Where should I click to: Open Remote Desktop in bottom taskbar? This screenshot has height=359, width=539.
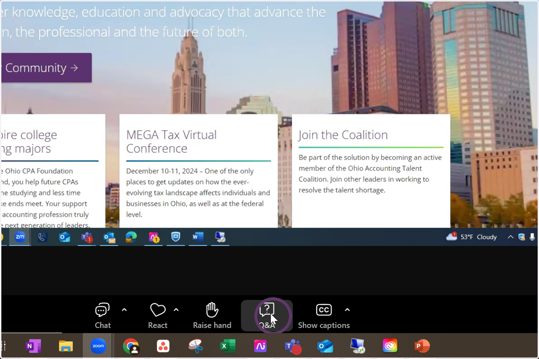point(358,346)
